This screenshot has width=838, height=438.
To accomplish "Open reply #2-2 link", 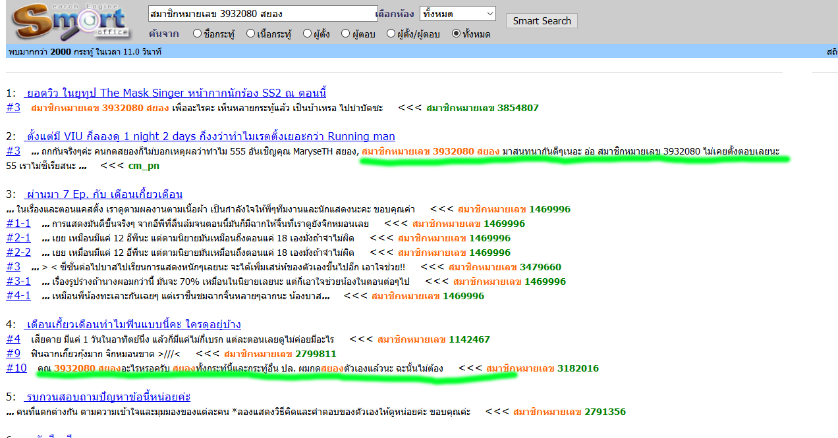I will [x=18, y=252].
